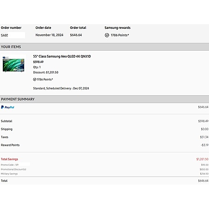The width and height of the screenshot is (209, 209).
Task: Click Standard, Scheduled Delivery Dec 07, 2024 line
Action: point(61,88)
